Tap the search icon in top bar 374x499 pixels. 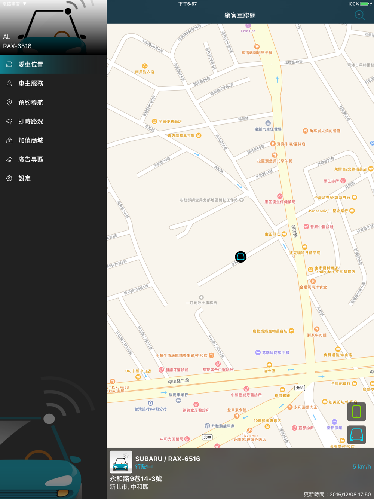pos(359,15)
